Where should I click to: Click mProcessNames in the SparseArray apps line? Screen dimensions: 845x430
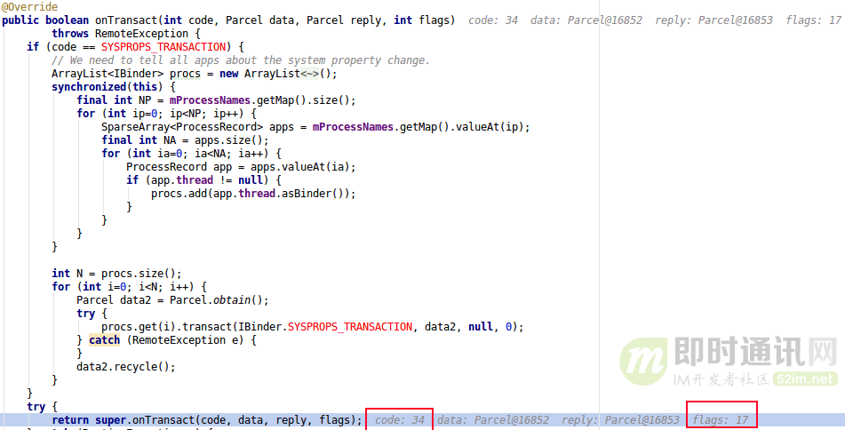tap(353, 127)
